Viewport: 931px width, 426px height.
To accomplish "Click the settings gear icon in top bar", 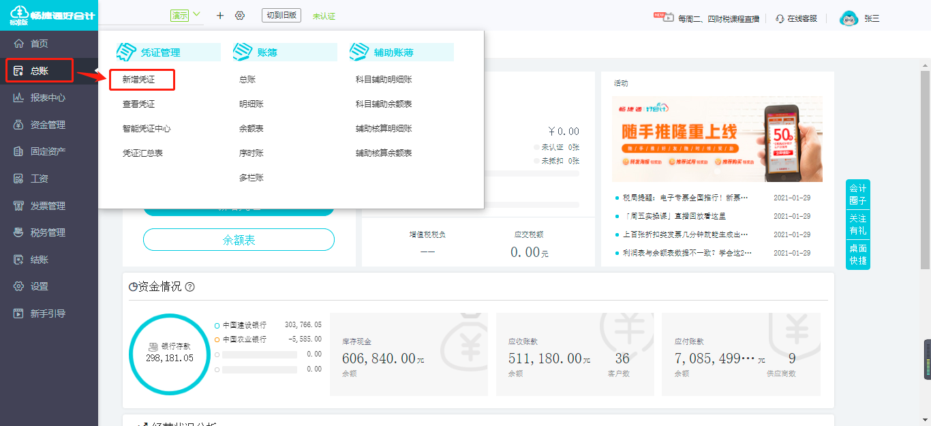I will (240, 16).
